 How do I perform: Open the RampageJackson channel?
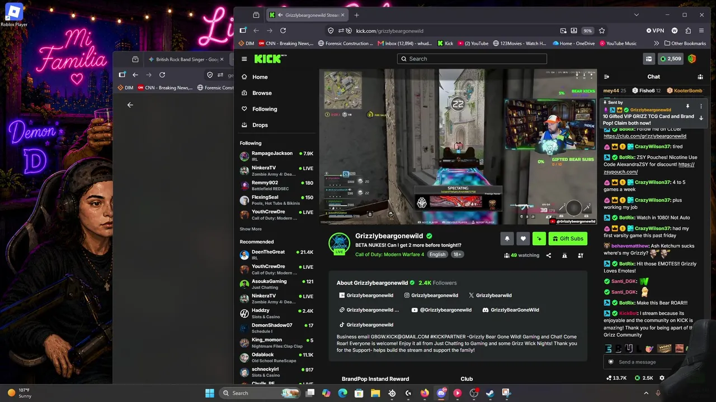[276, 156]
